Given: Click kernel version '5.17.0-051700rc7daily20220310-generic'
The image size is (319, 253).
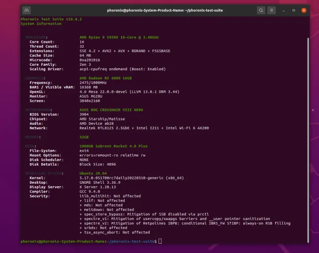Looking at the screenshot, I should pyautogui.click(x=121, y=178).
